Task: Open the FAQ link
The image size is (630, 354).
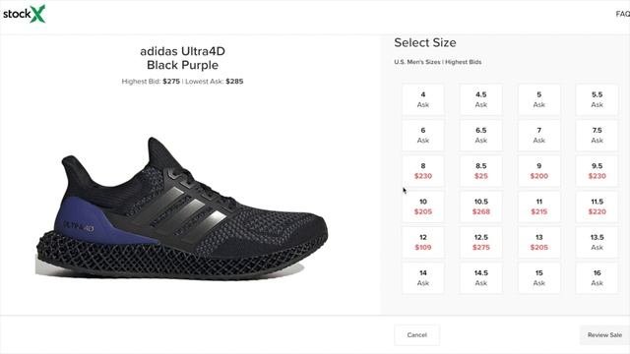Action: [622, 14]
